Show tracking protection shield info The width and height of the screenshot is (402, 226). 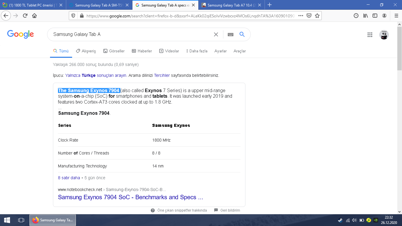click(74, 16)
